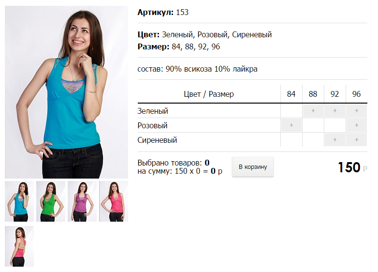Click the 'В корзину' add-to-cart button
Image resolution: width=378 pixels, height=272 pixels.
253,167
